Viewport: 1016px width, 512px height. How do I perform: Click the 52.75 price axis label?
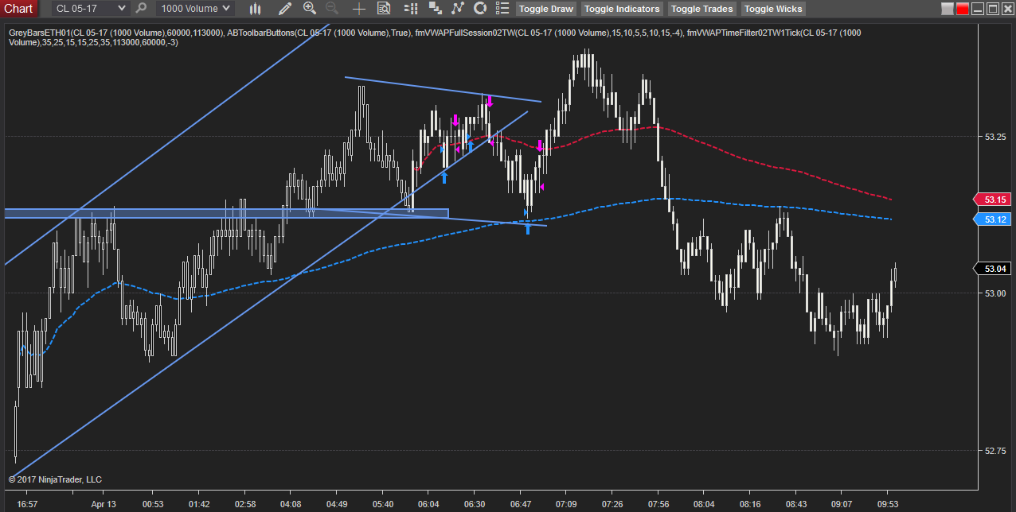pyautogui.click(x=995, y=451)
